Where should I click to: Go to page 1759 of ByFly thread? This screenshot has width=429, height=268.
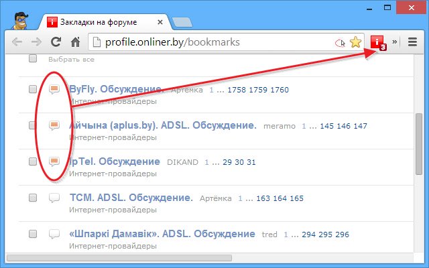pyautogui.click(x=258, y=90)
